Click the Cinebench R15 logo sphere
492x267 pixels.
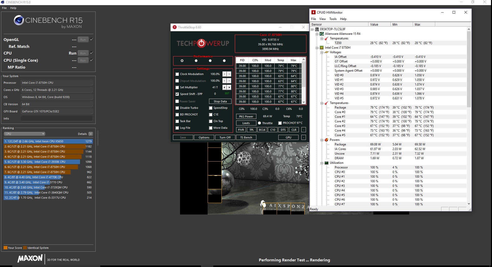19,20
